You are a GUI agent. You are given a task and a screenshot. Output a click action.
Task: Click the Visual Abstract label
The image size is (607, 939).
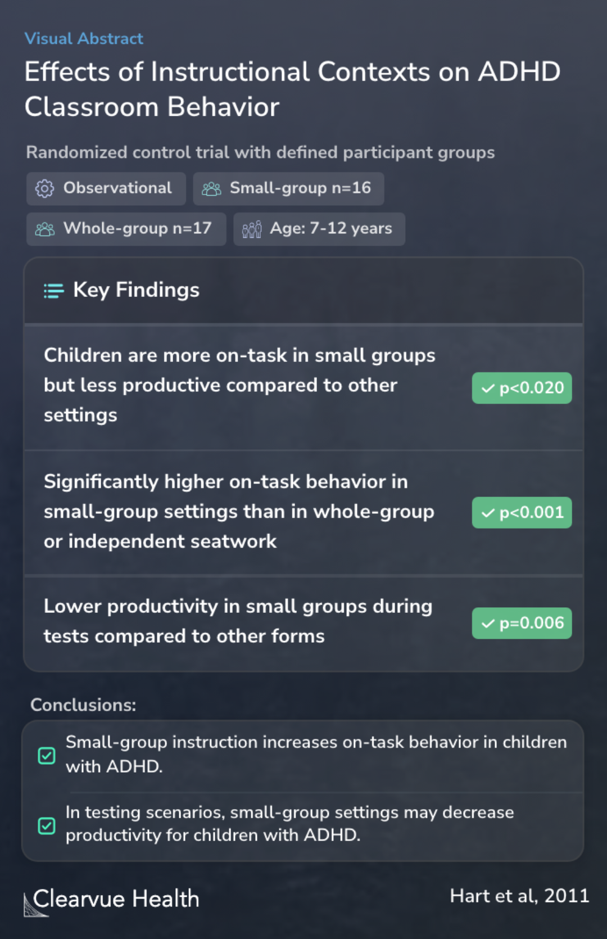point(84,39)
